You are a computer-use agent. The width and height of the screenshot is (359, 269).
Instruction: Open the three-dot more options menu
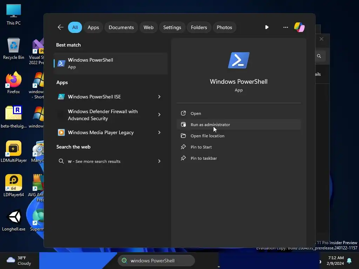pyautogui.click(x=285, y=27)
